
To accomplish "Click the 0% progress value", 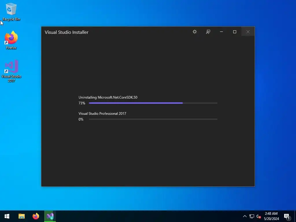I will point(81,119).
